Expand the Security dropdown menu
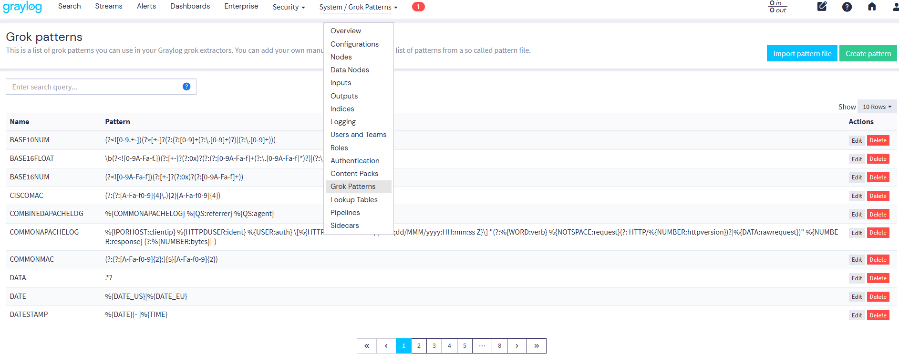 [x=289, y=7]
